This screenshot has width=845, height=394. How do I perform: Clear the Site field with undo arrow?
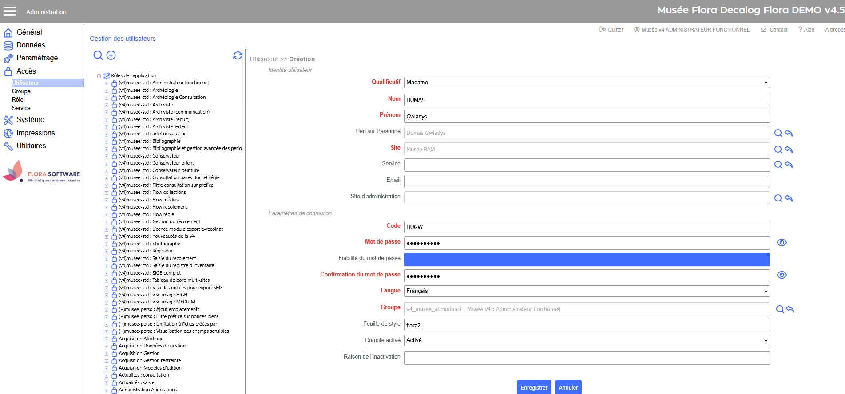pos(789,150)
